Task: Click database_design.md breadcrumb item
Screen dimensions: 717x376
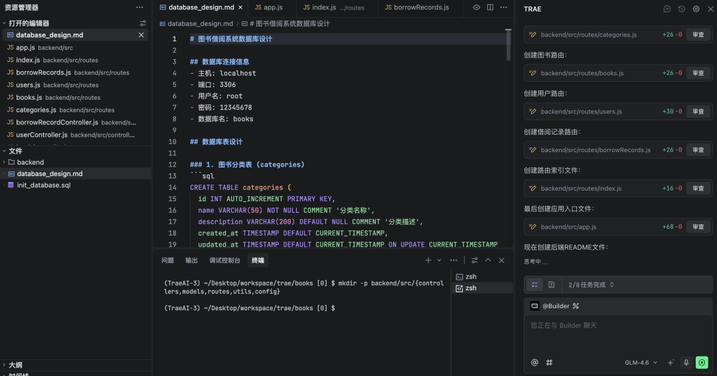Action: pos(196,24)
